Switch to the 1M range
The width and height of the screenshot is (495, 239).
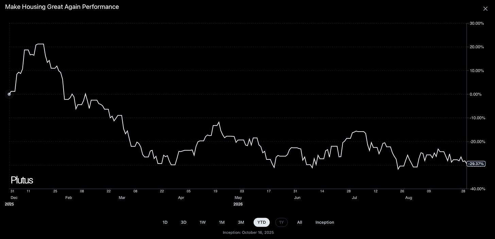(x=222, y=222)
